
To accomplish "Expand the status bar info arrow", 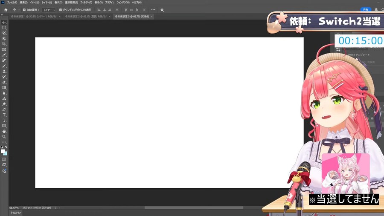I will [x=55, y=207].
